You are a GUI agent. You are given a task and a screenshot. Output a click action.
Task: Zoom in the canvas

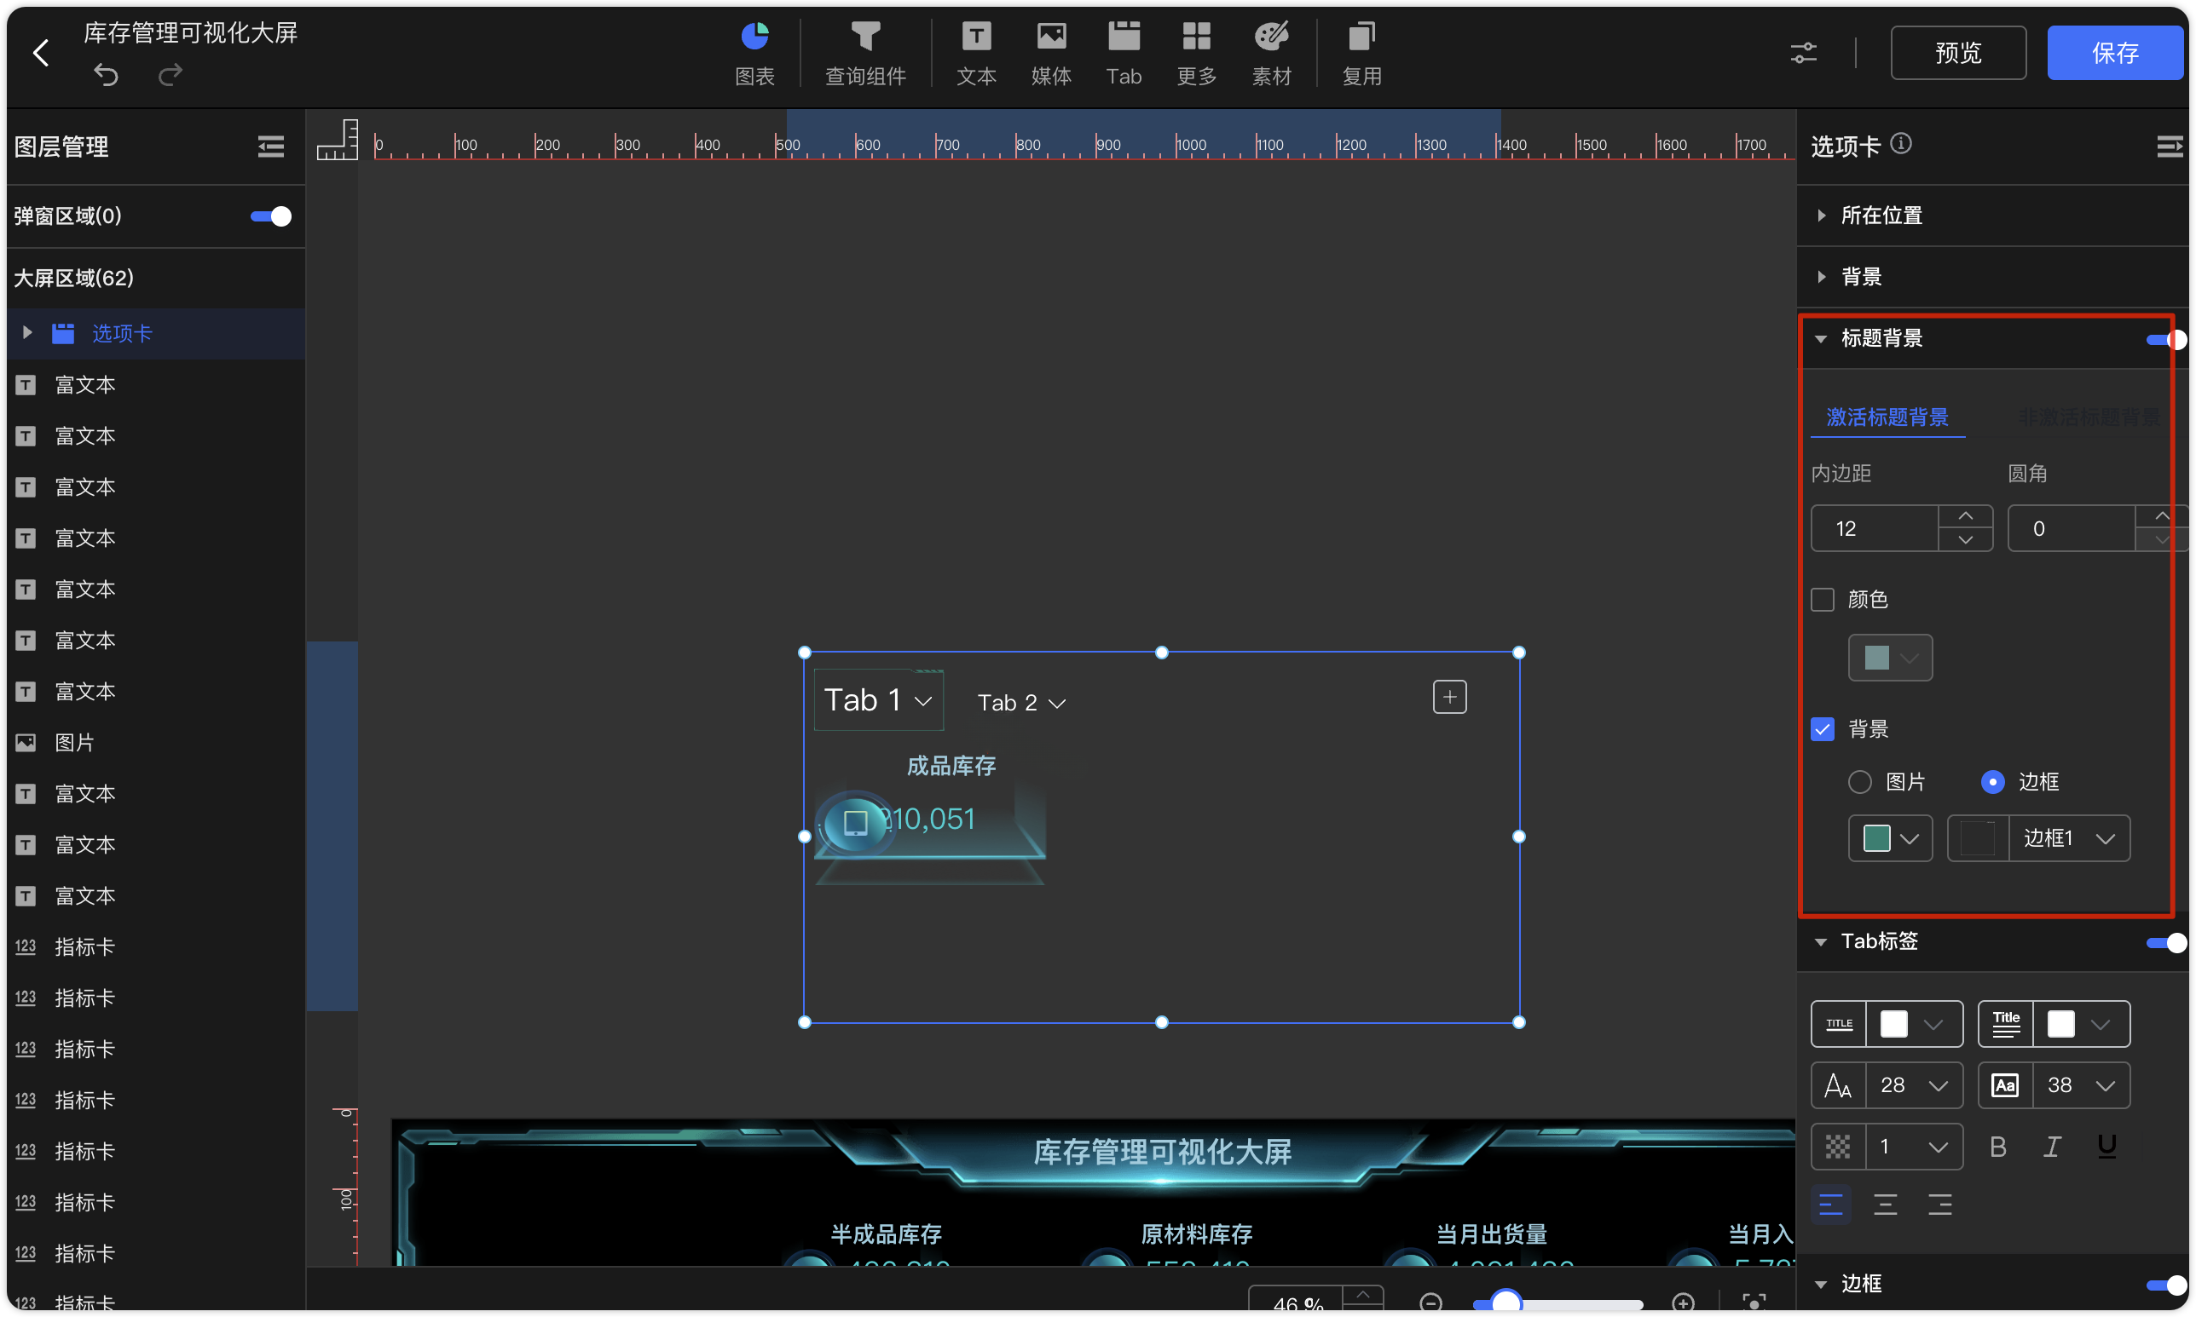(x=1683, y=1303)
